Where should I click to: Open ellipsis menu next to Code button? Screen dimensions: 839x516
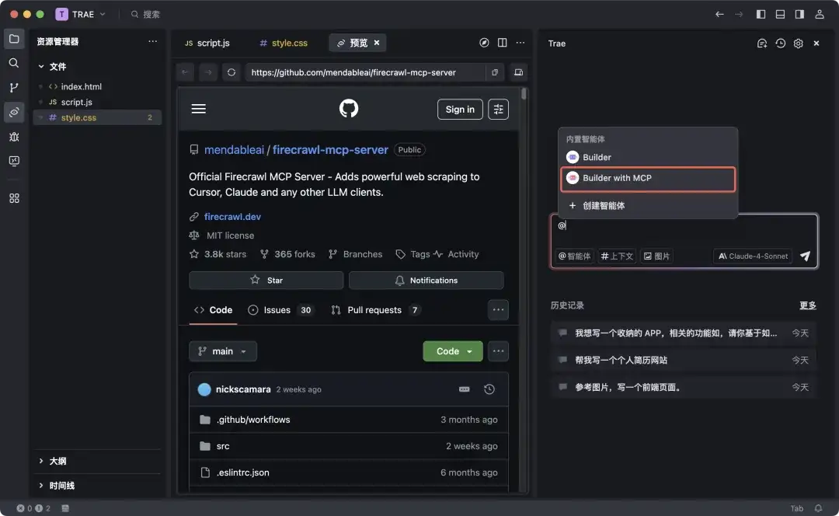498,351
